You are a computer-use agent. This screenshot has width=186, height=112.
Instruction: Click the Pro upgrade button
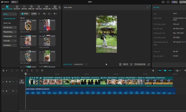tap(175, 2)
